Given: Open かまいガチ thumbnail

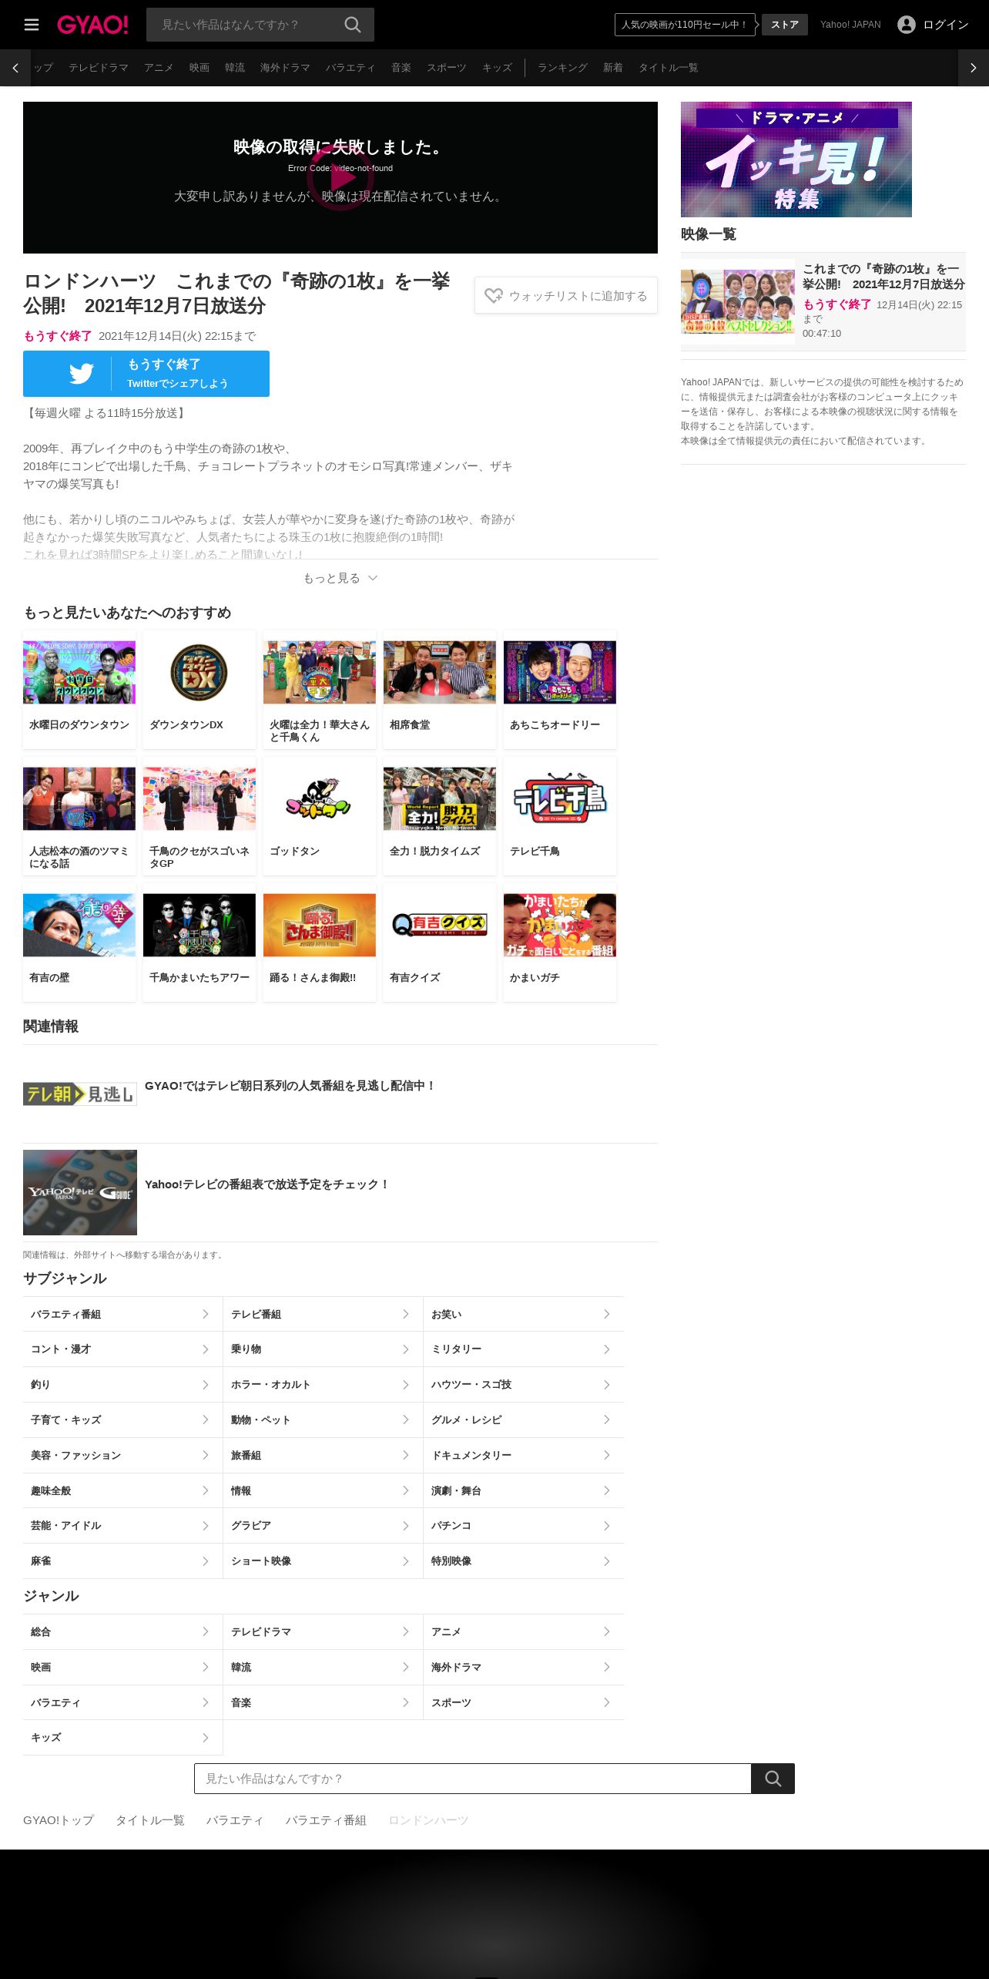Looking at the screenshot, I should (560, 925).
